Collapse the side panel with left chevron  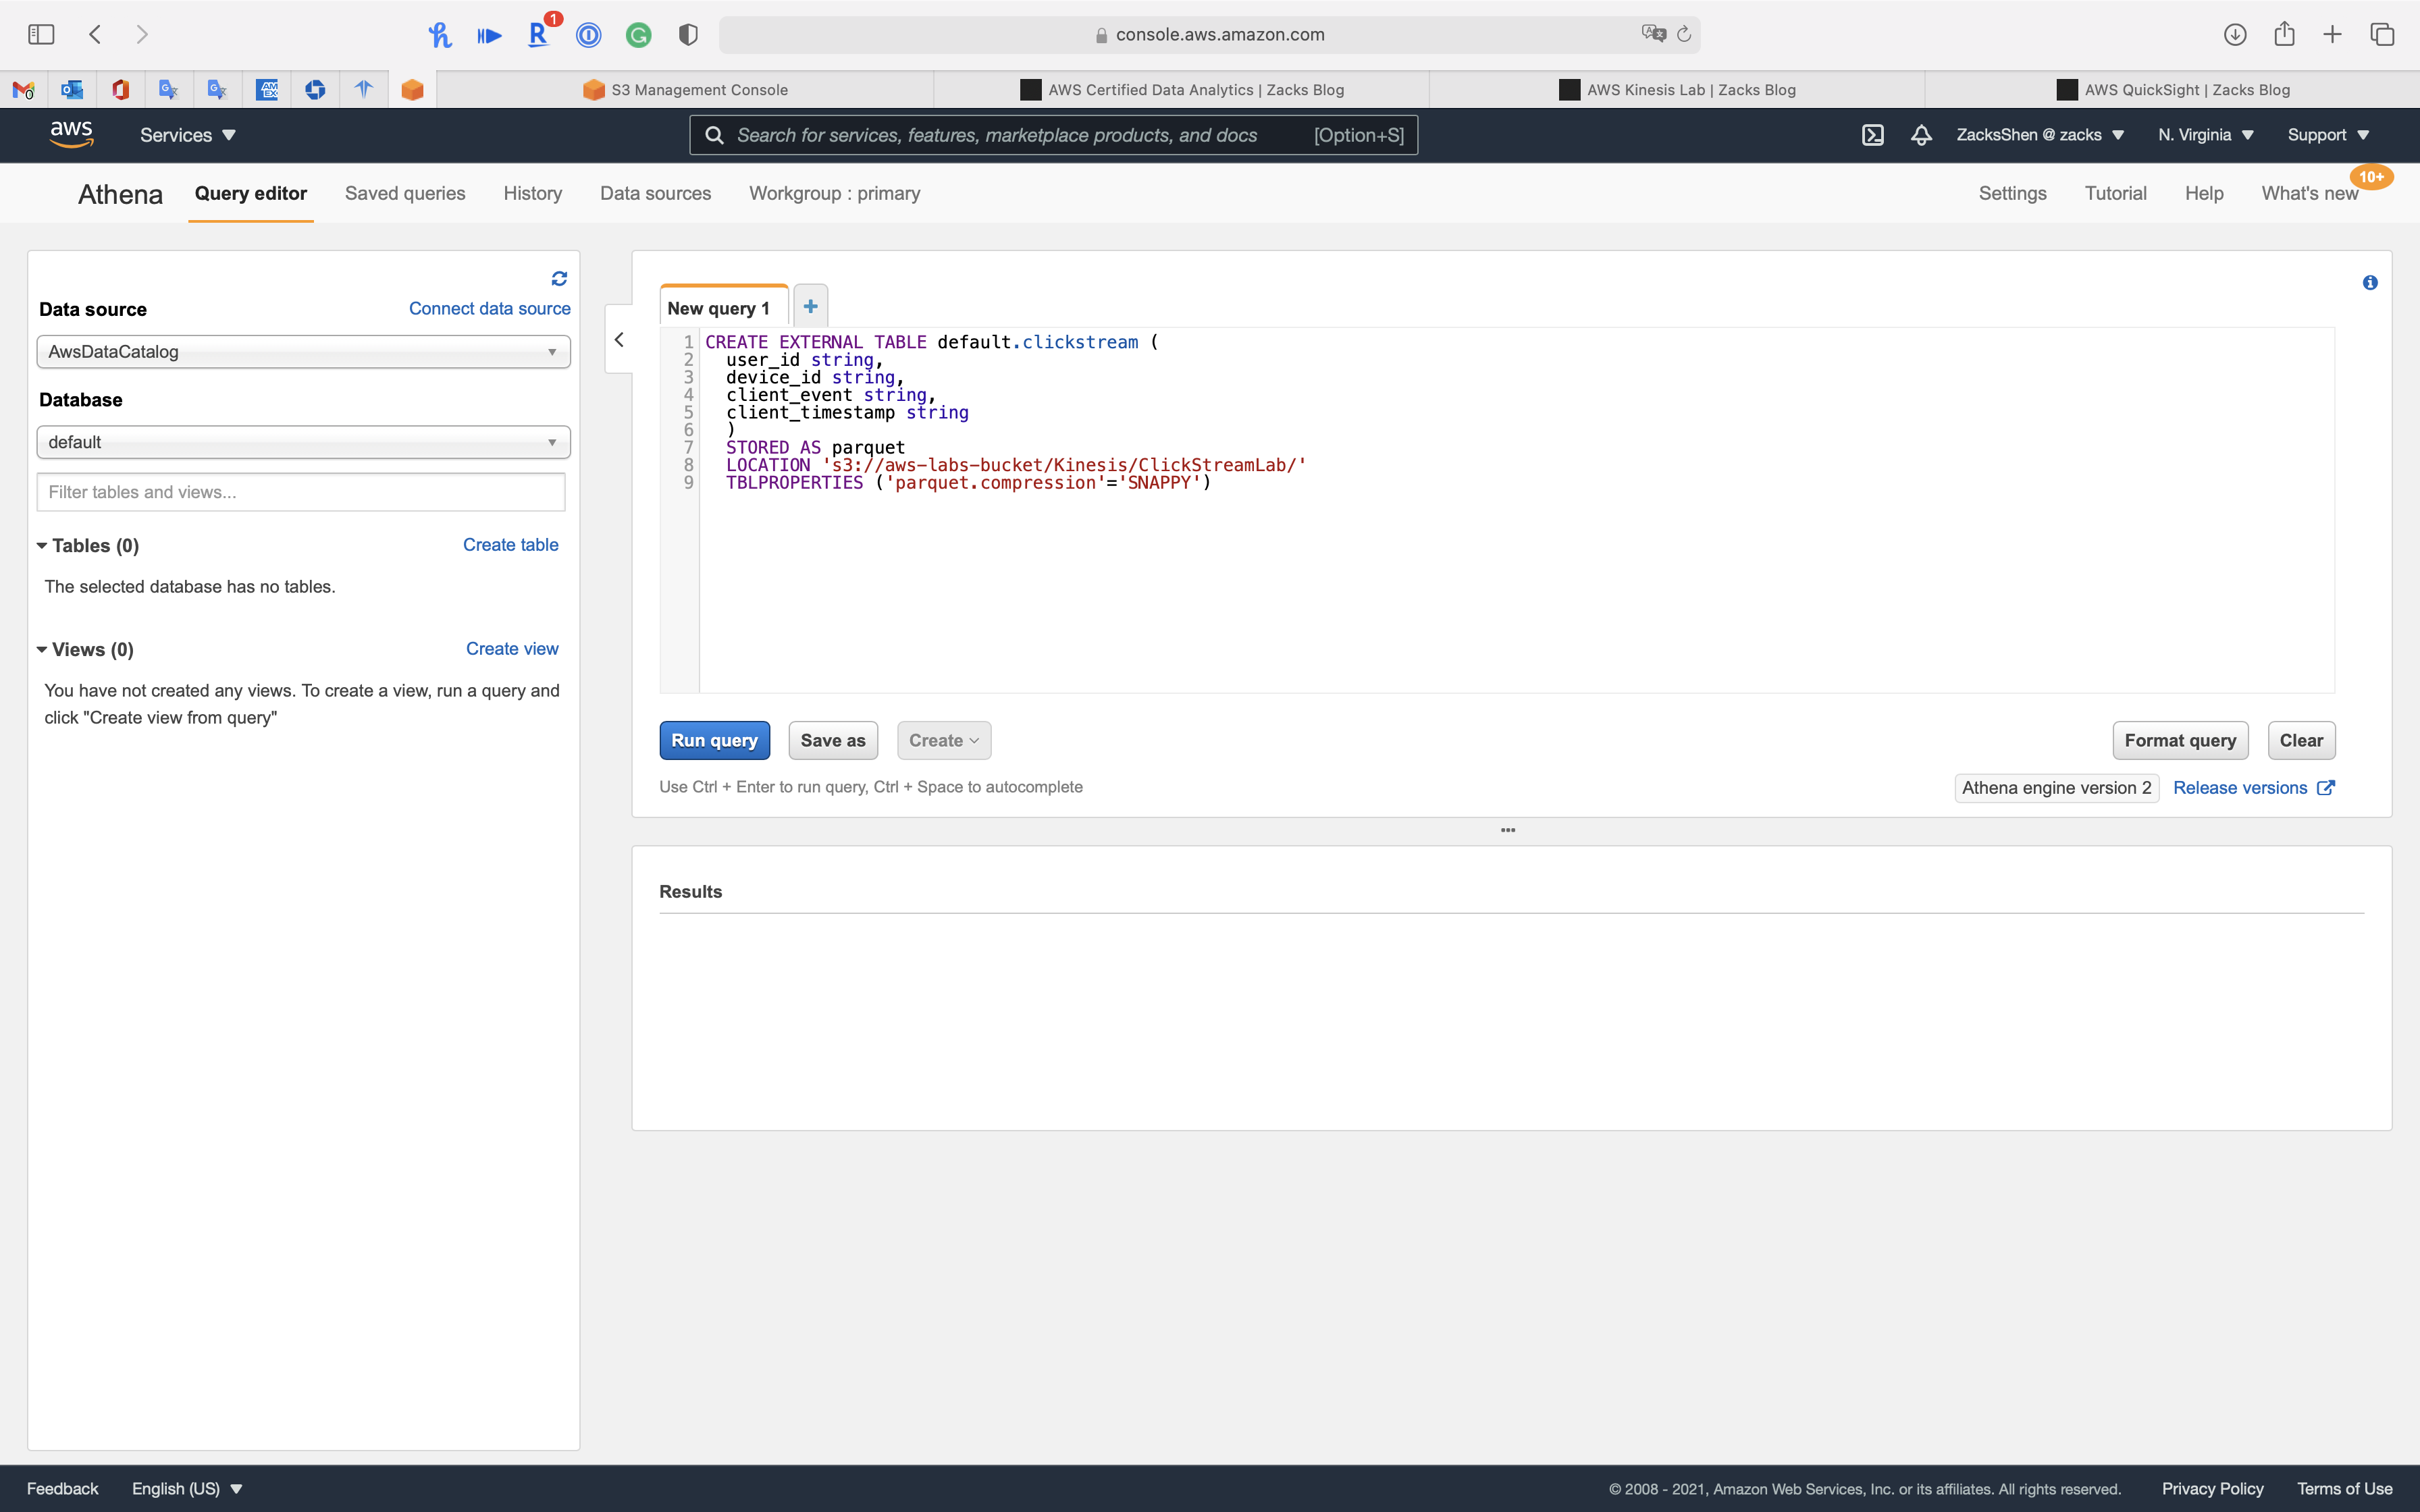pos(619,340)
